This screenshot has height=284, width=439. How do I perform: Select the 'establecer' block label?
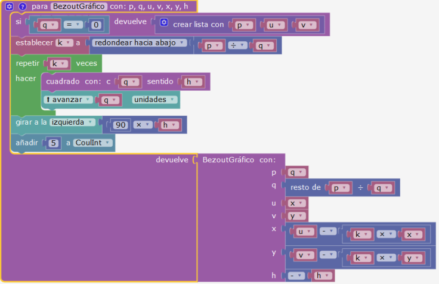click(34, 42)
